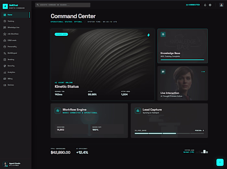227x169 pixels.
Task: Click the Connected status indicator
Action: (193, 5)
